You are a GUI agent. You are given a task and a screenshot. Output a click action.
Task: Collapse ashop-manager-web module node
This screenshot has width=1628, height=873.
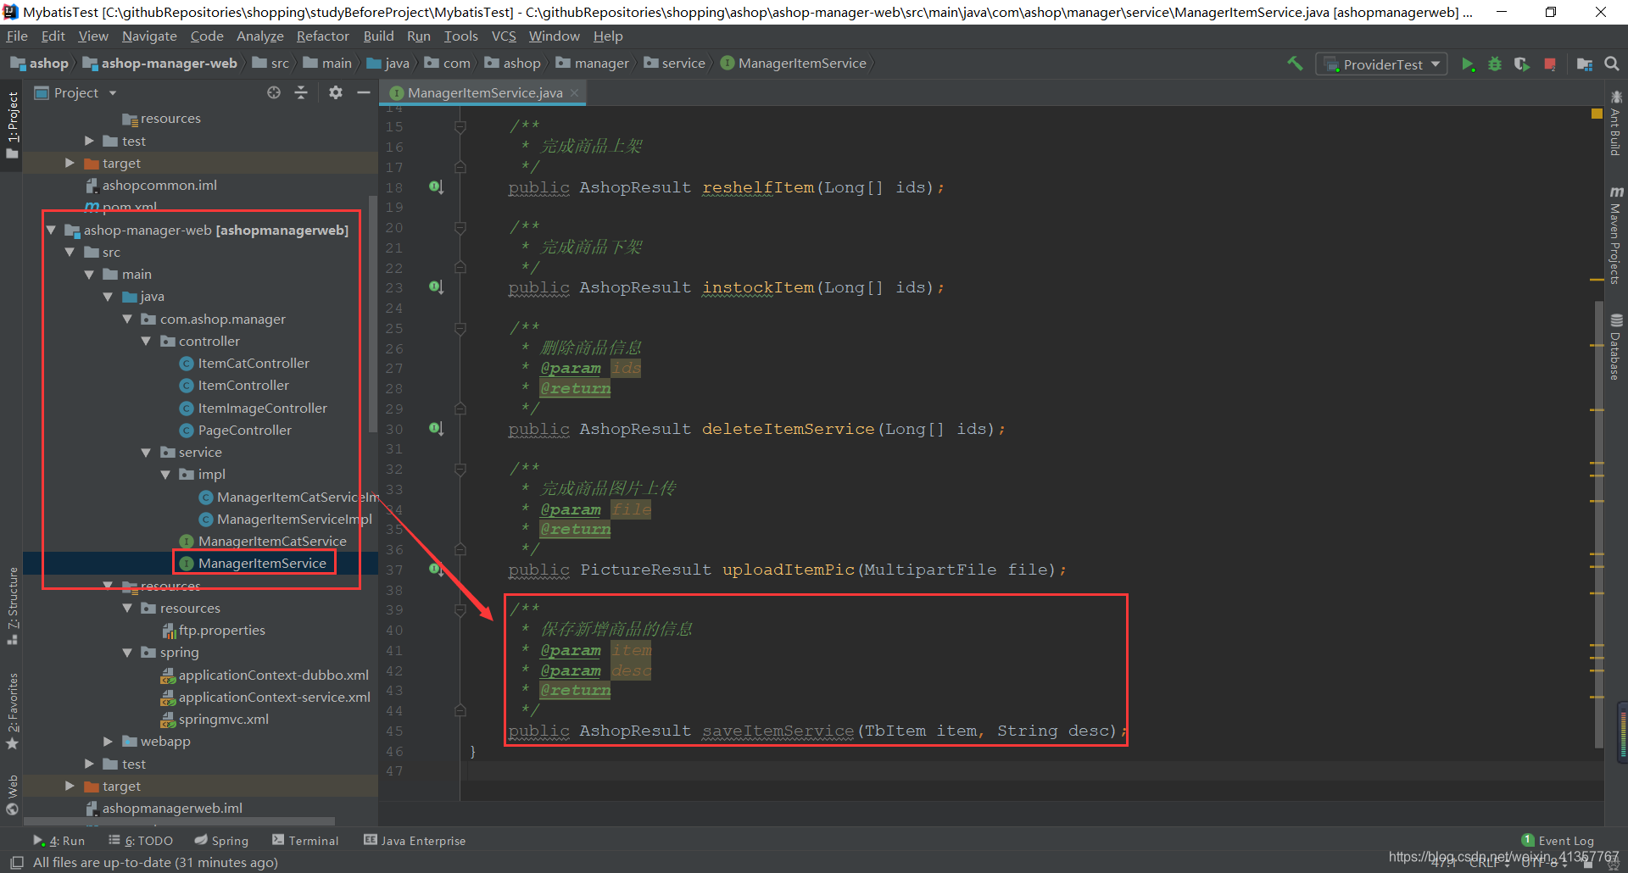pos(51,230)
